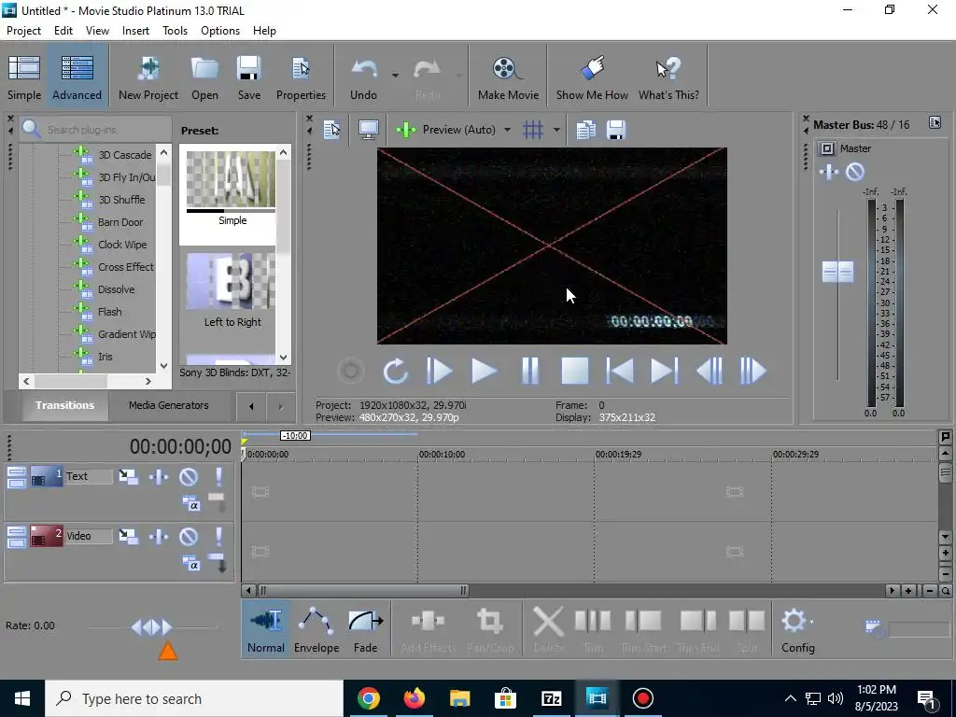
Task: Open the Make Movie wizard
Action: [x=508, y=77]
